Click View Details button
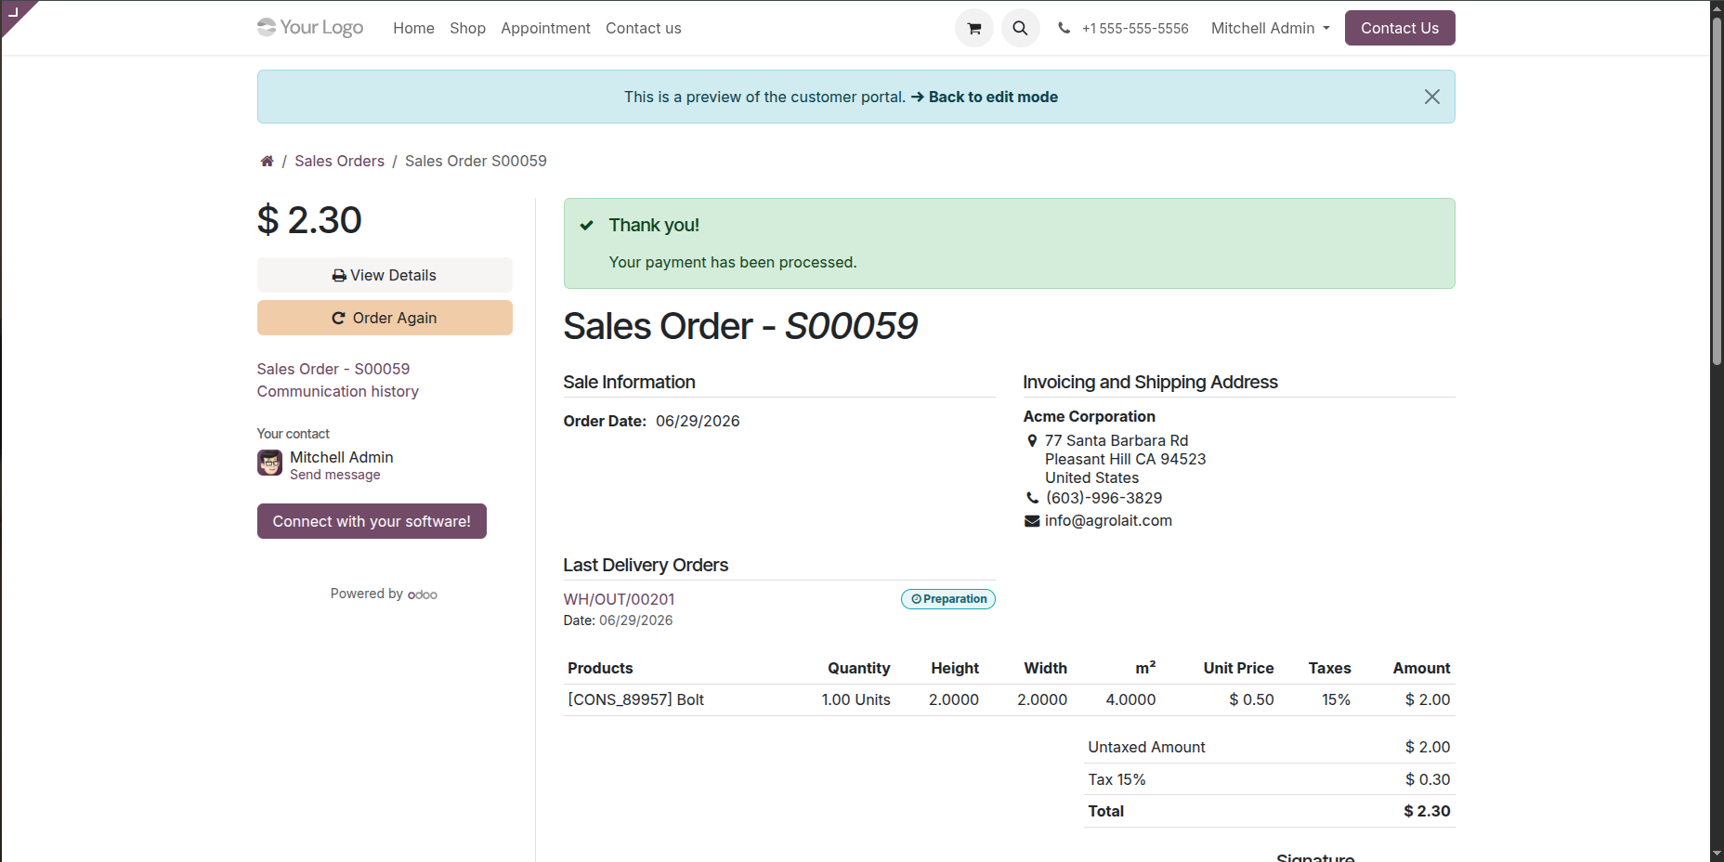Image resolution: width=1724 pixels, height=862 pixels. (x=385, y=275)
